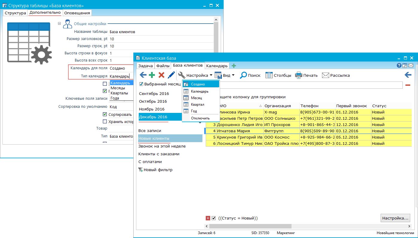Click the blue back arrow beside the green plus
Image resolution: width=418 pixels, height=238 pixels.
143,75
